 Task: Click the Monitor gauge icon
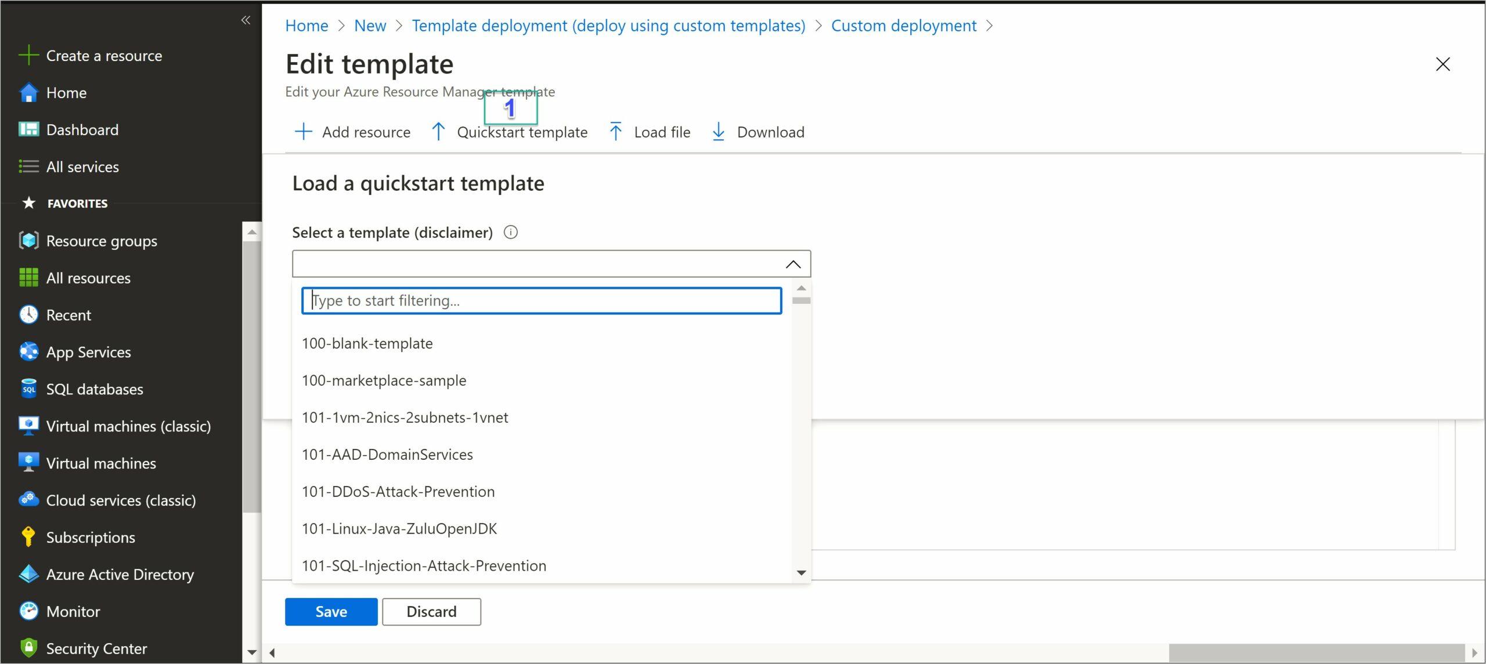pos(28,611)
